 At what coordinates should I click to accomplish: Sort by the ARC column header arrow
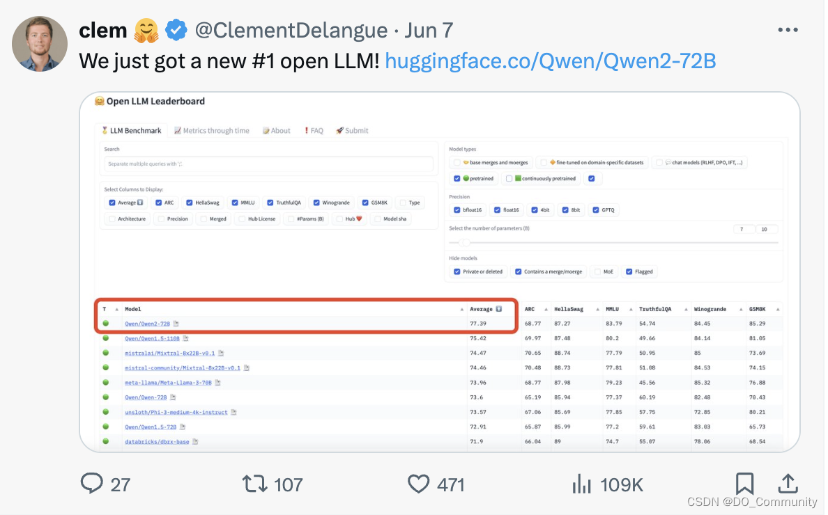click(546, 310)
